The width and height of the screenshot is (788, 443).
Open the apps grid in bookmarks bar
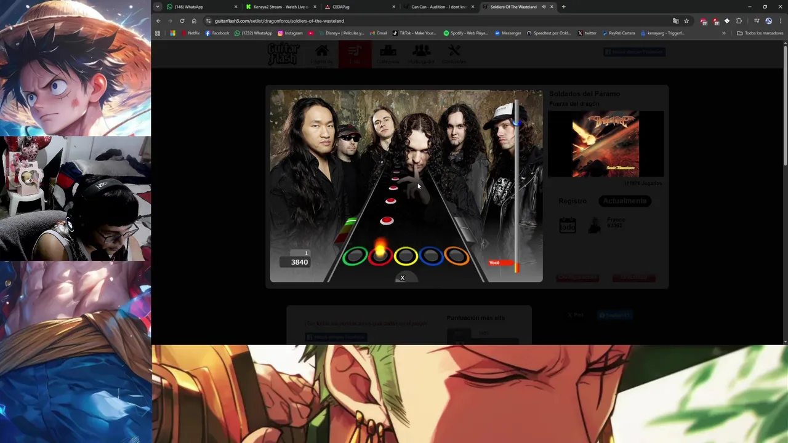(158, 33)
